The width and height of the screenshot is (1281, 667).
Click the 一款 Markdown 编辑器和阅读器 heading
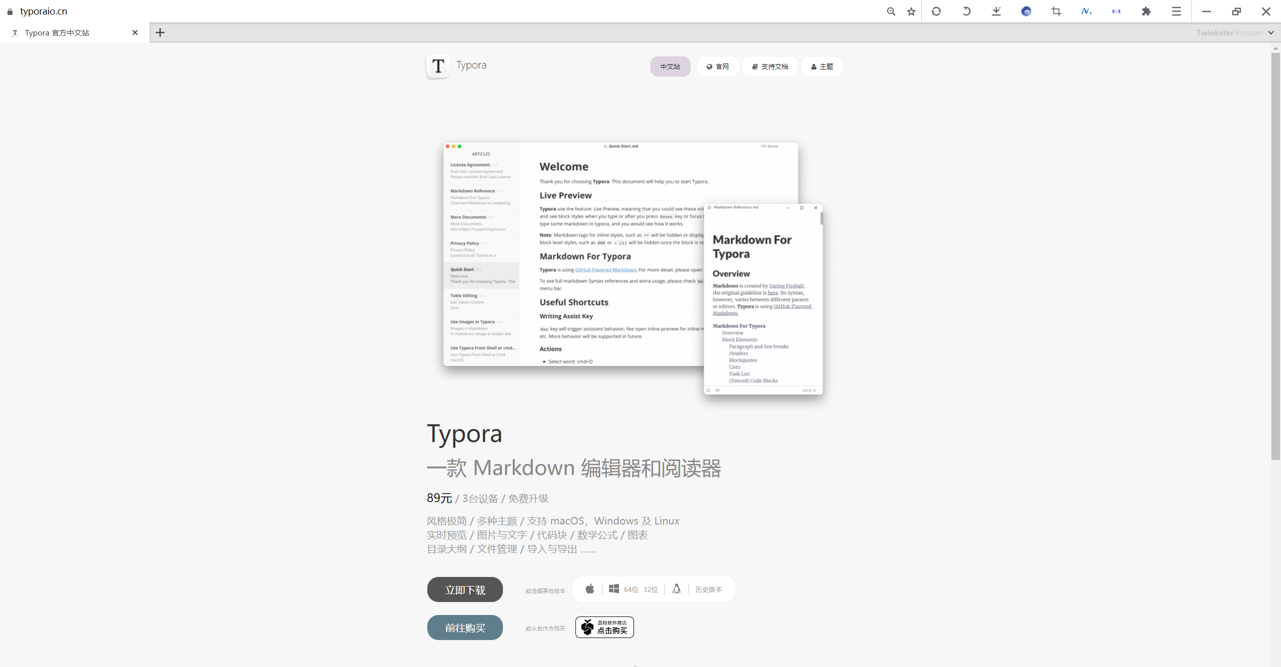[574, 468]
